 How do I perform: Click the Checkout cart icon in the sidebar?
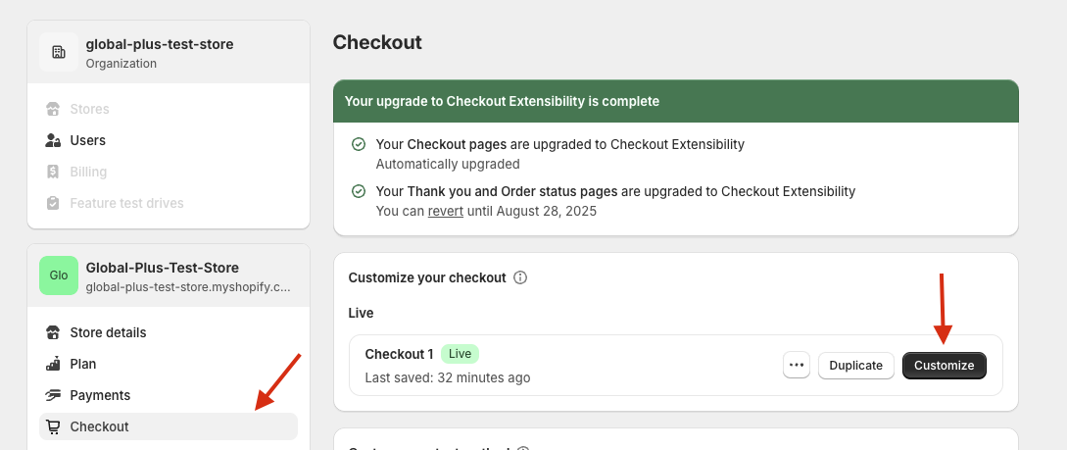coord(52,426)
